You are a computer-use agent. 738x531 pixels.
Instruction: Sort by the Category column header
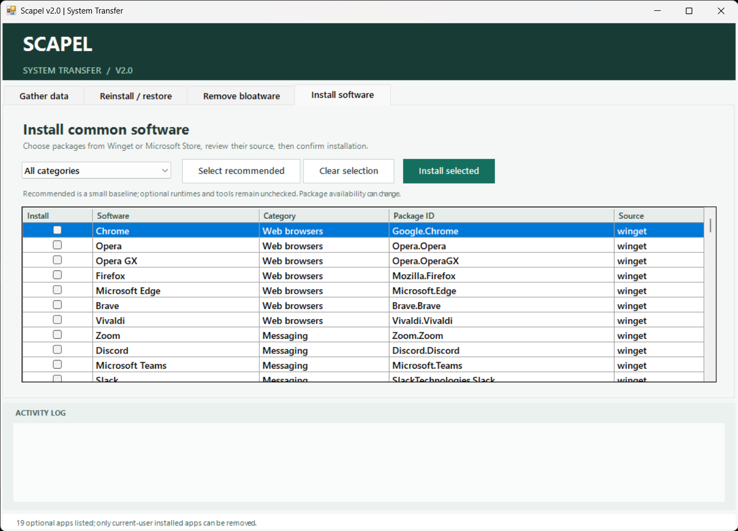click(324, 216)
